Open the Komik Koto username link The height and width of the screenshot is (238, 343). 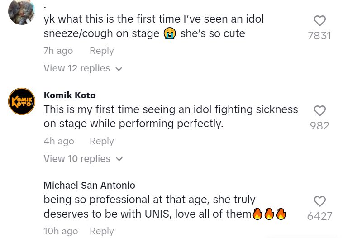[x=70, y=95]
